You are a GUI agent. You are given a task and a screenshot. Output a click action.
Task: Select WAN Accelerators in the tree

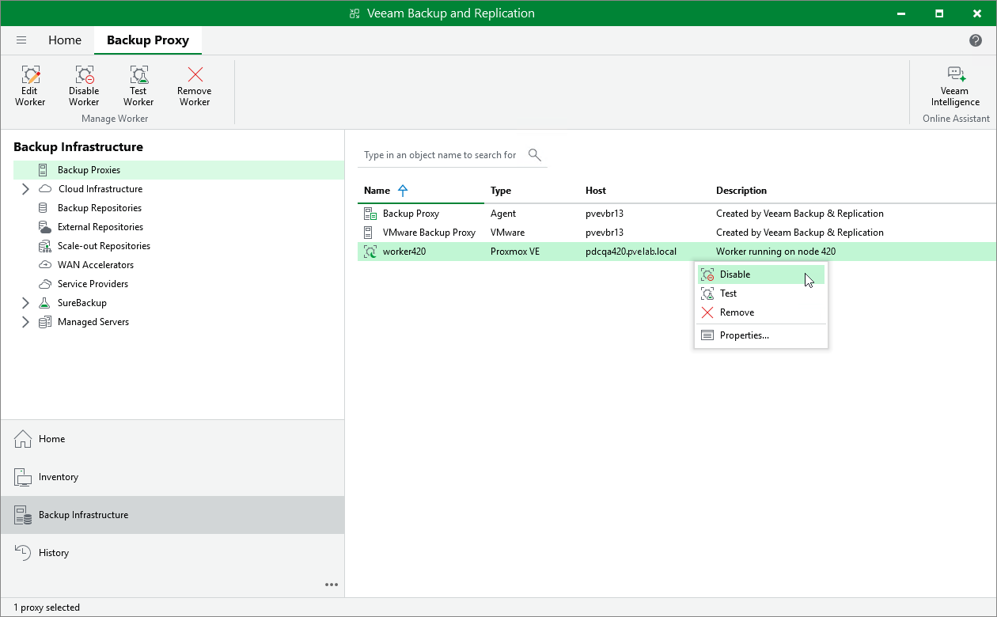(x=96, y=265)
